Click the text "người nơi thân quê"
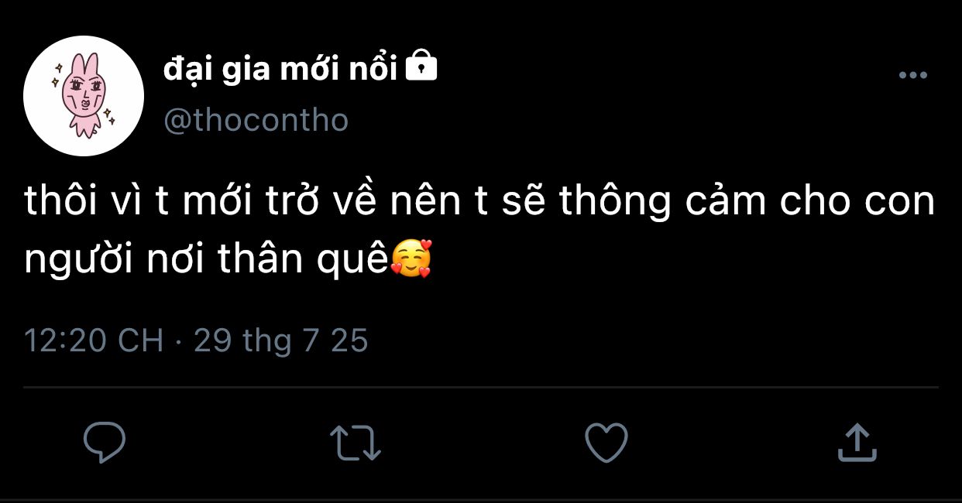962x503 pixels. tap(205, 261)
